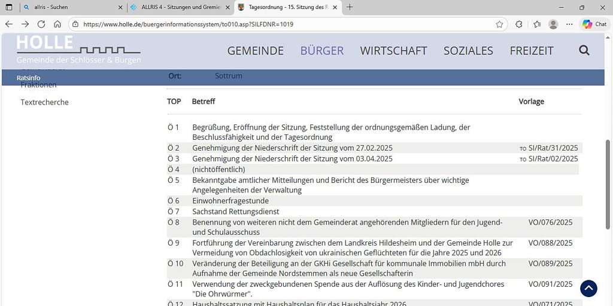
Task: Open the tab actions menu icon
Action: tap(9, 7)
